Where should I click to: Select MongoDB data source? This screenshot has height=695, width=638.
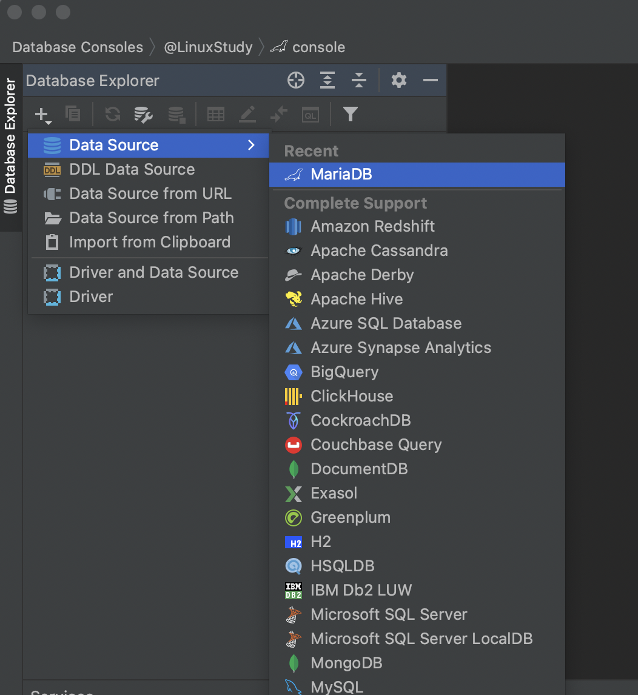[417, 663]
